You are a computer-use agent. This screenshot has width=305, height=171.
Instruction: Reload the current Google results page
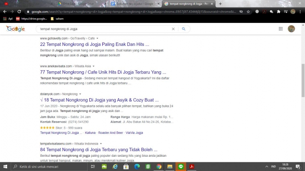point(19,11)
